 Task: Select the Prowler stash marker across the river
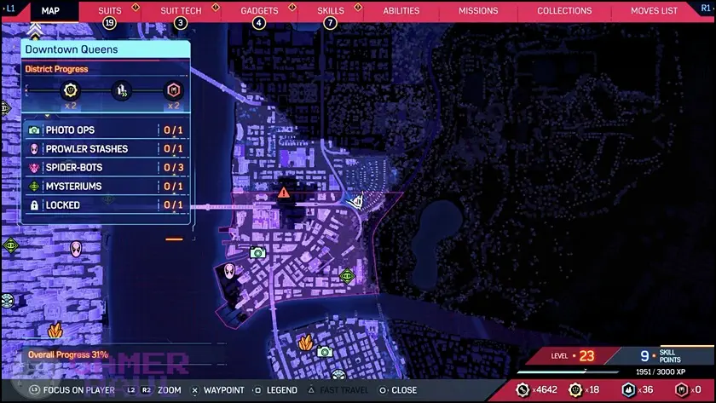tap(76, 249)
